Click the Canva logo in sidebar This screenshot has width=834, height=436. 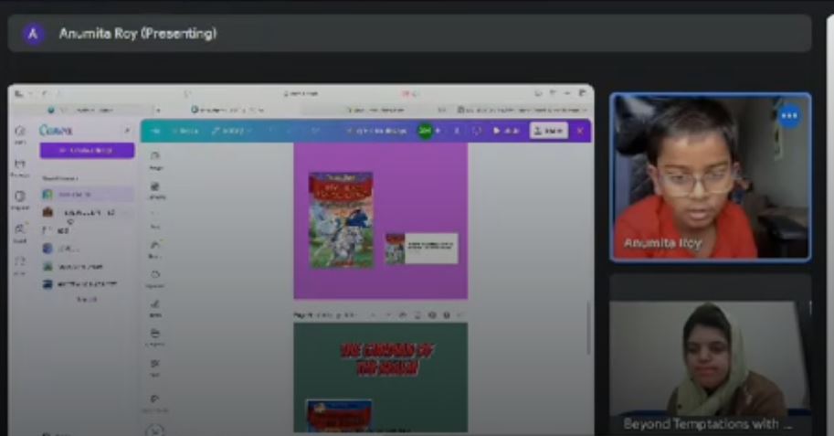click(56, 130)
